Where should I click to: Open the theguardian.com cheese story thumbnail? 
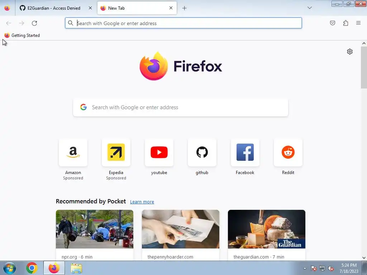(267, 229)
